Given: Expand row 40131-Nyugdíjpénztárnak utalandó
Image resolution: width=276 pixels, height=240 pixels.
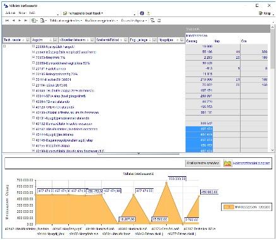Looking at the screenshot, I should pos(33,118).
